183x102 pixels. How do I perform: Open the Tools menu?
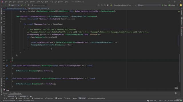[51, 2]
